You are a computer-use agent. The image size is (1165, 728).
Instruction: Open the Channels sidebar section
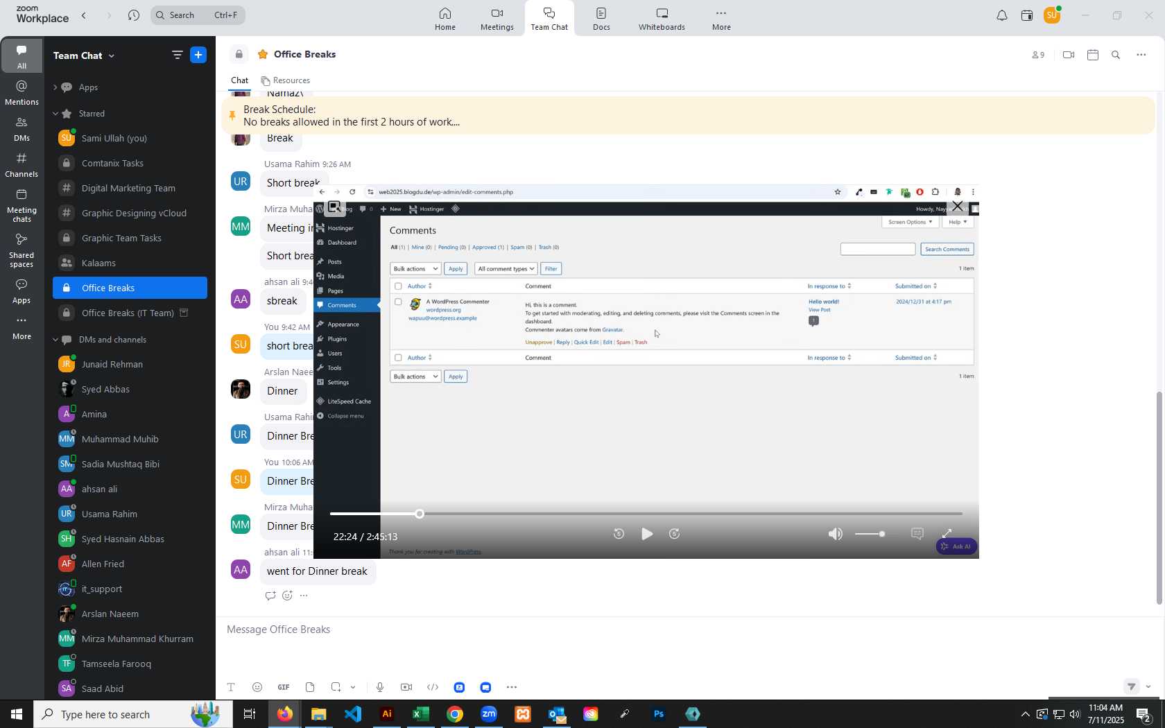21,165
